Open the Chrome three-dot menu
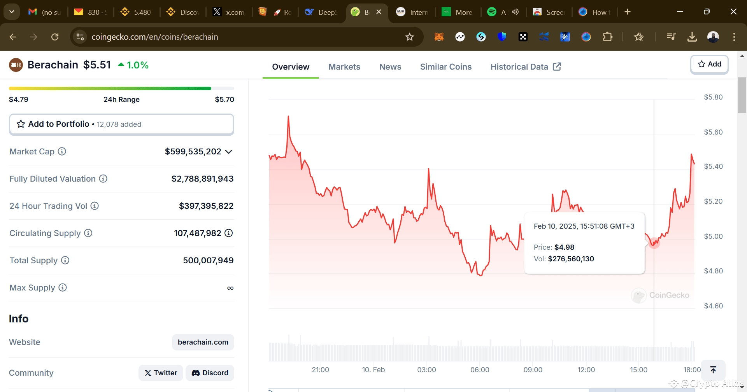Image resolution: width=747 pixels, height=392 pixels. [734, 37]
